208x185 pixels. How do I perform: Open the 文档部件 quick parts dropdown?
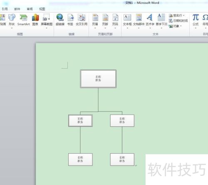(139, 28)
